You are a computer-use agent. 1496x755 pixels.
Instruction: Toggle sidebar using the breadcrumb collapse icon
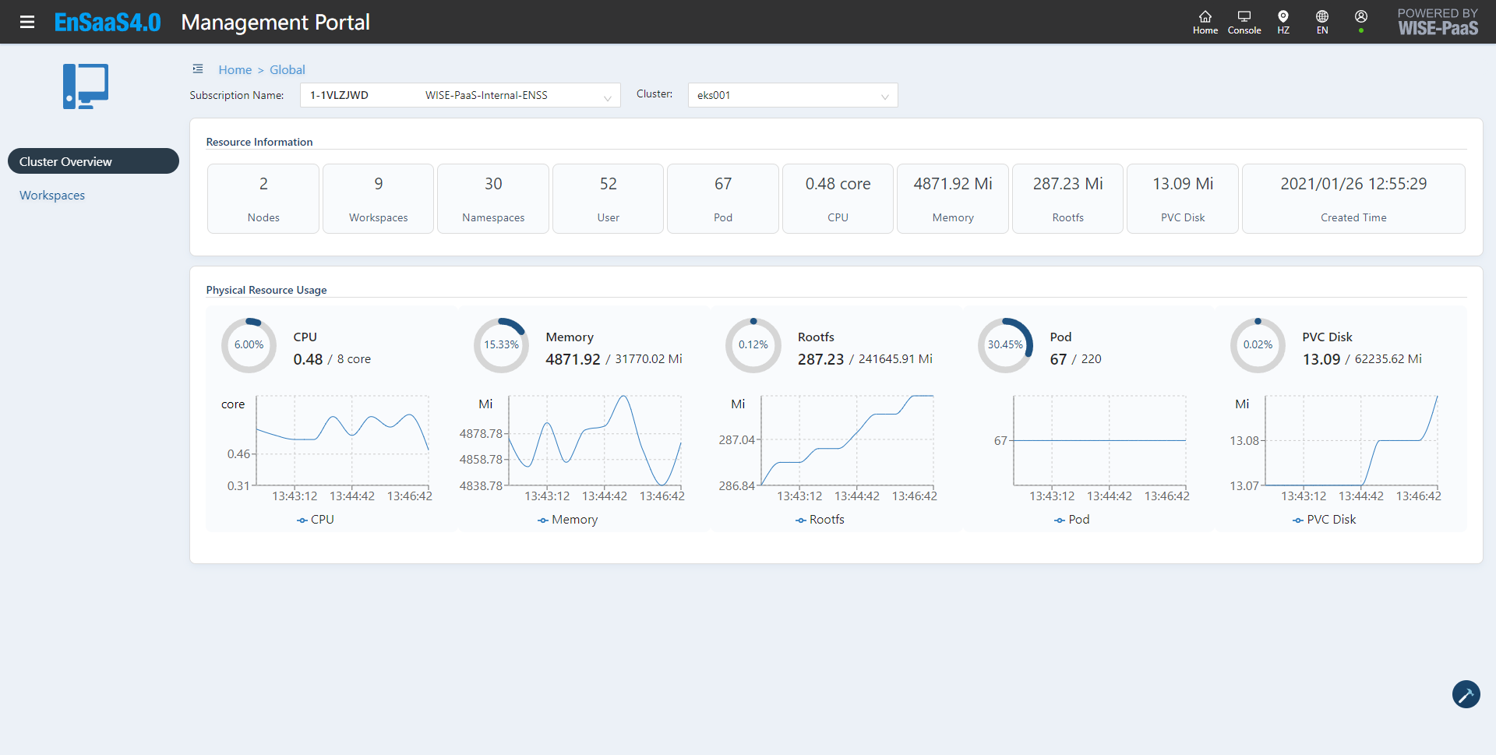tap(198, 69)
